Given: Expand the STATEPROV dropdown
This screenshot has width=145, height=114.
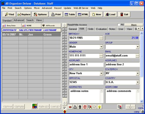Looking at the screenshot, I should (x=138, y=73).
